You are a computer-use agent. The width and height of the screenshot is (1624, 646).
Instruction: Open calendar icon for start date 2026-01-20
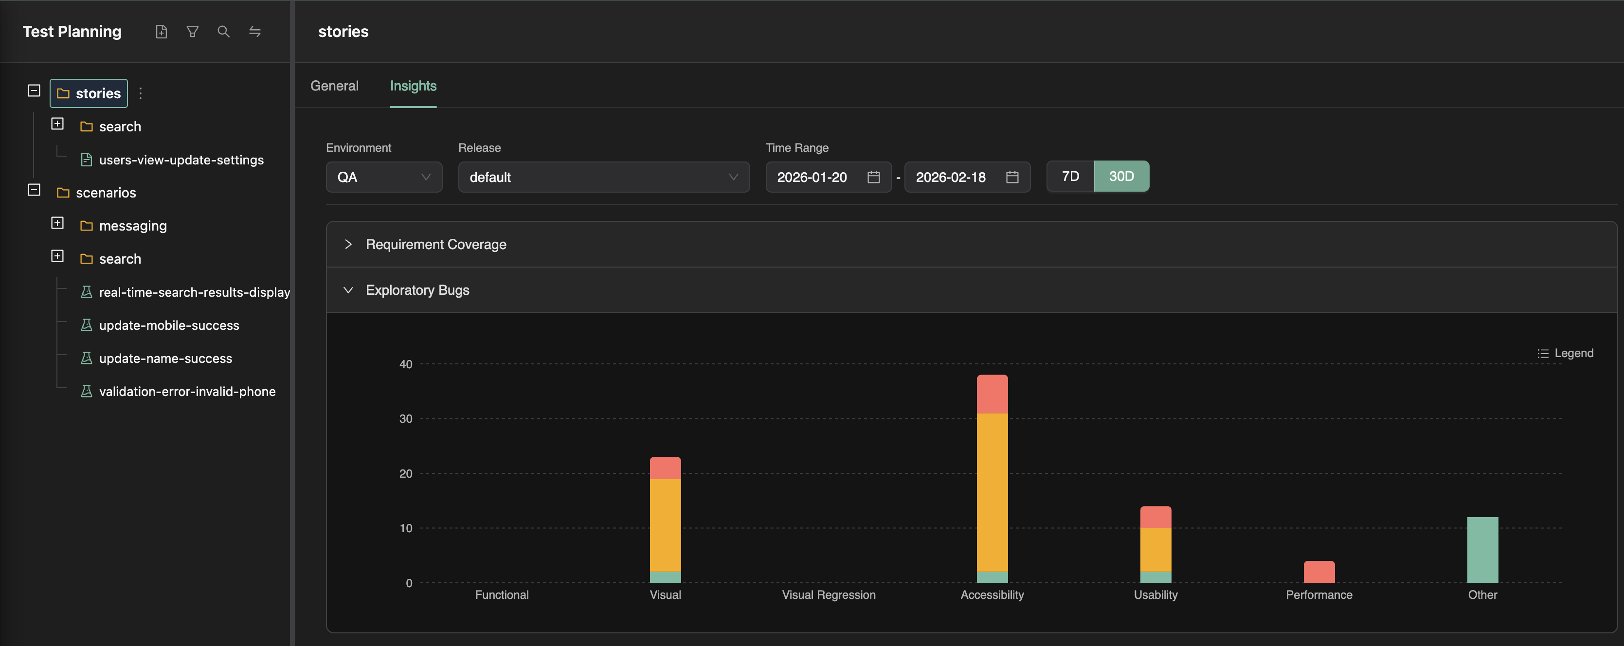coord(873,177)
